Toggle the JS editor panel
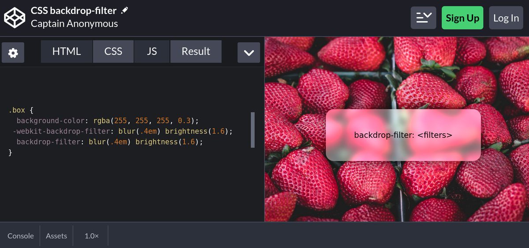Viewport: 529px width, 248px height. tap(152, 51)
